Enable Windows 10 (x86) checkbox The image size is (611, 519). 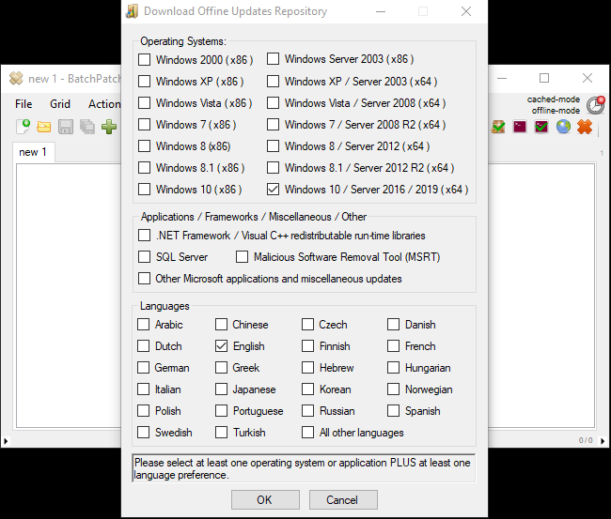click(144, 189)
